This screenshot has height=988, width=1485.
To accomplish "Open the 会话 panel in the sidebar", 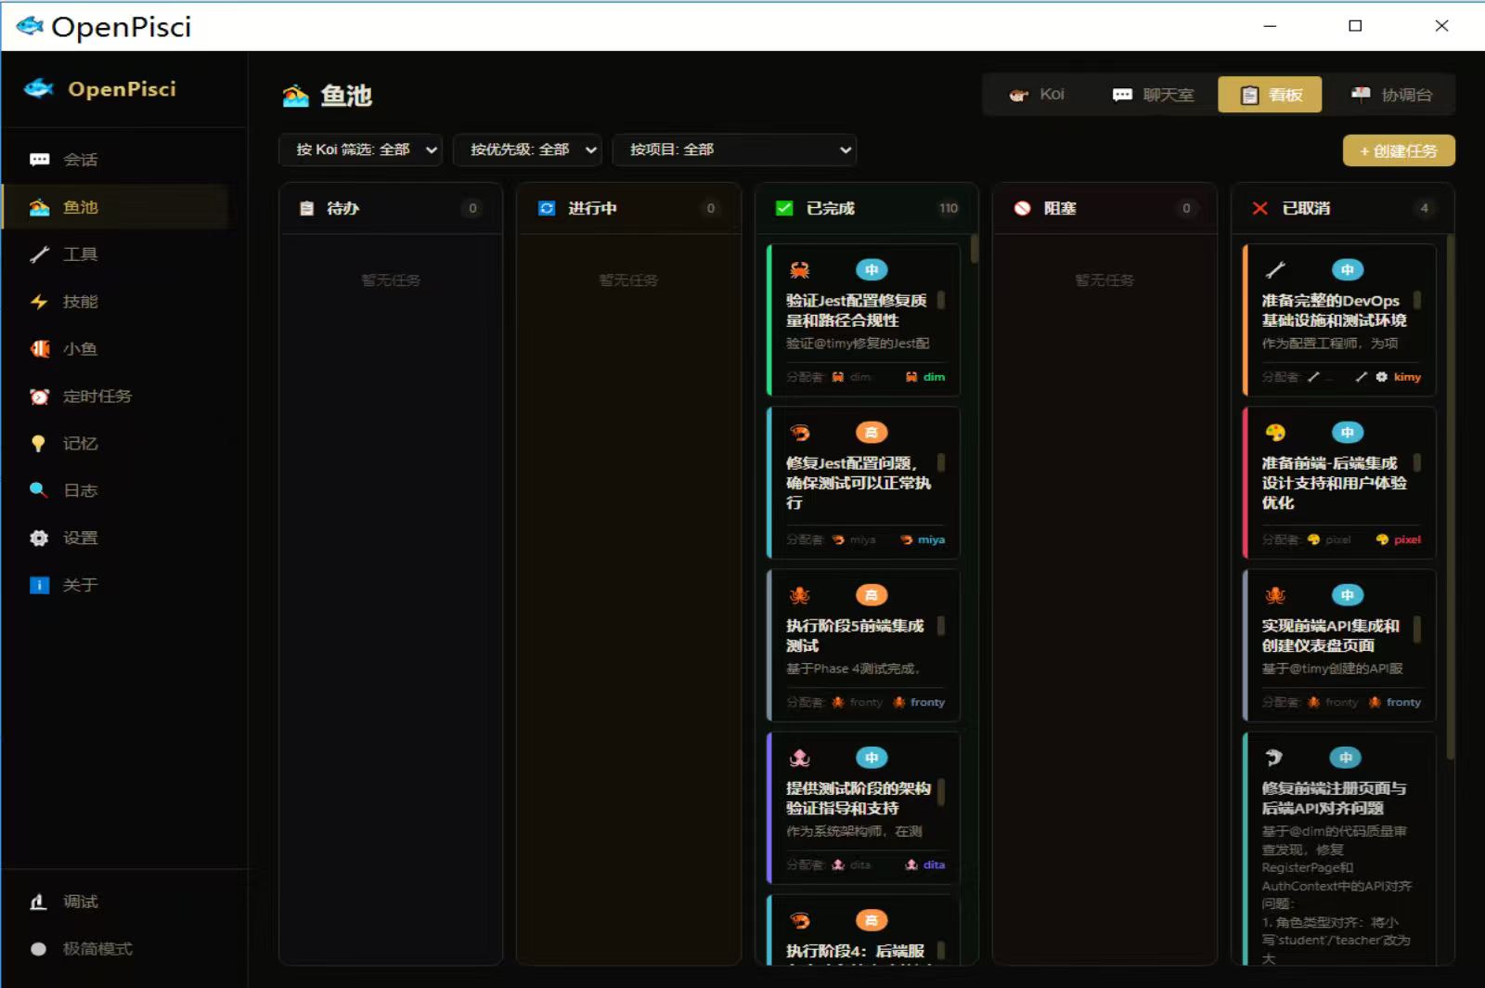I will tap(80, 159).
